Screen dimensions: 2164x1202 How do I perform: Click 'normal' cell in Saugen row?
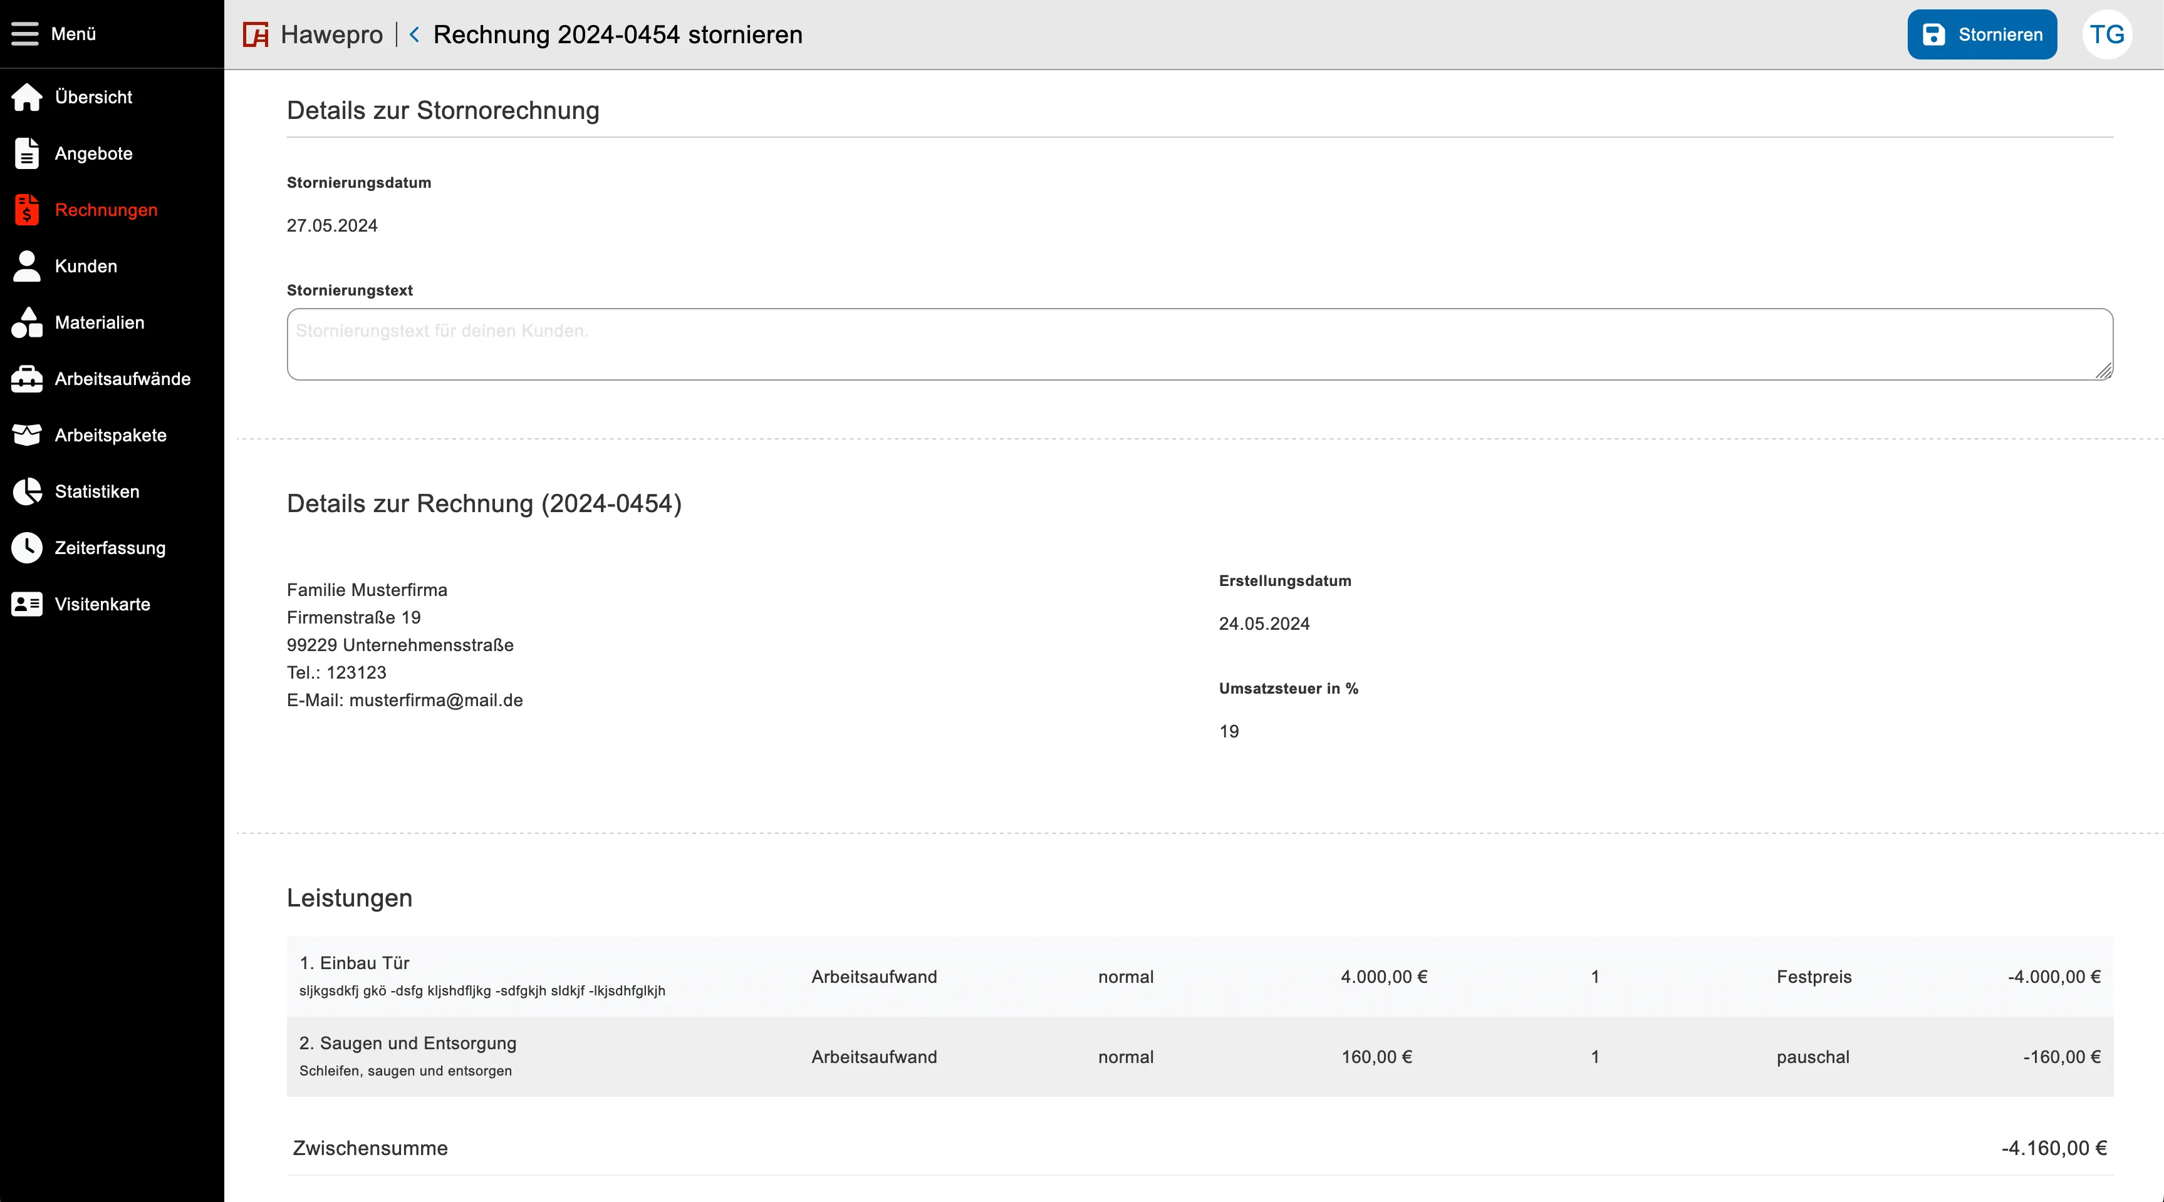pos(1126,1057)
